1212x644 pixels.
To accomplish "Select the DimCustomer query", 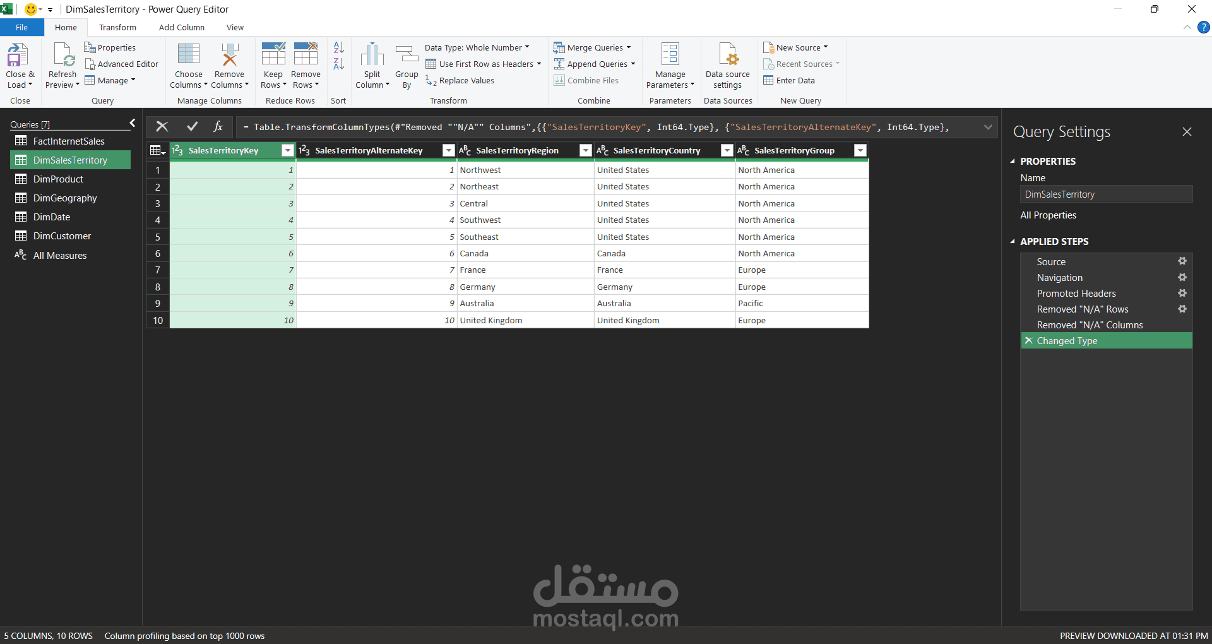I will pyautogui.click(x=71, y=236).
